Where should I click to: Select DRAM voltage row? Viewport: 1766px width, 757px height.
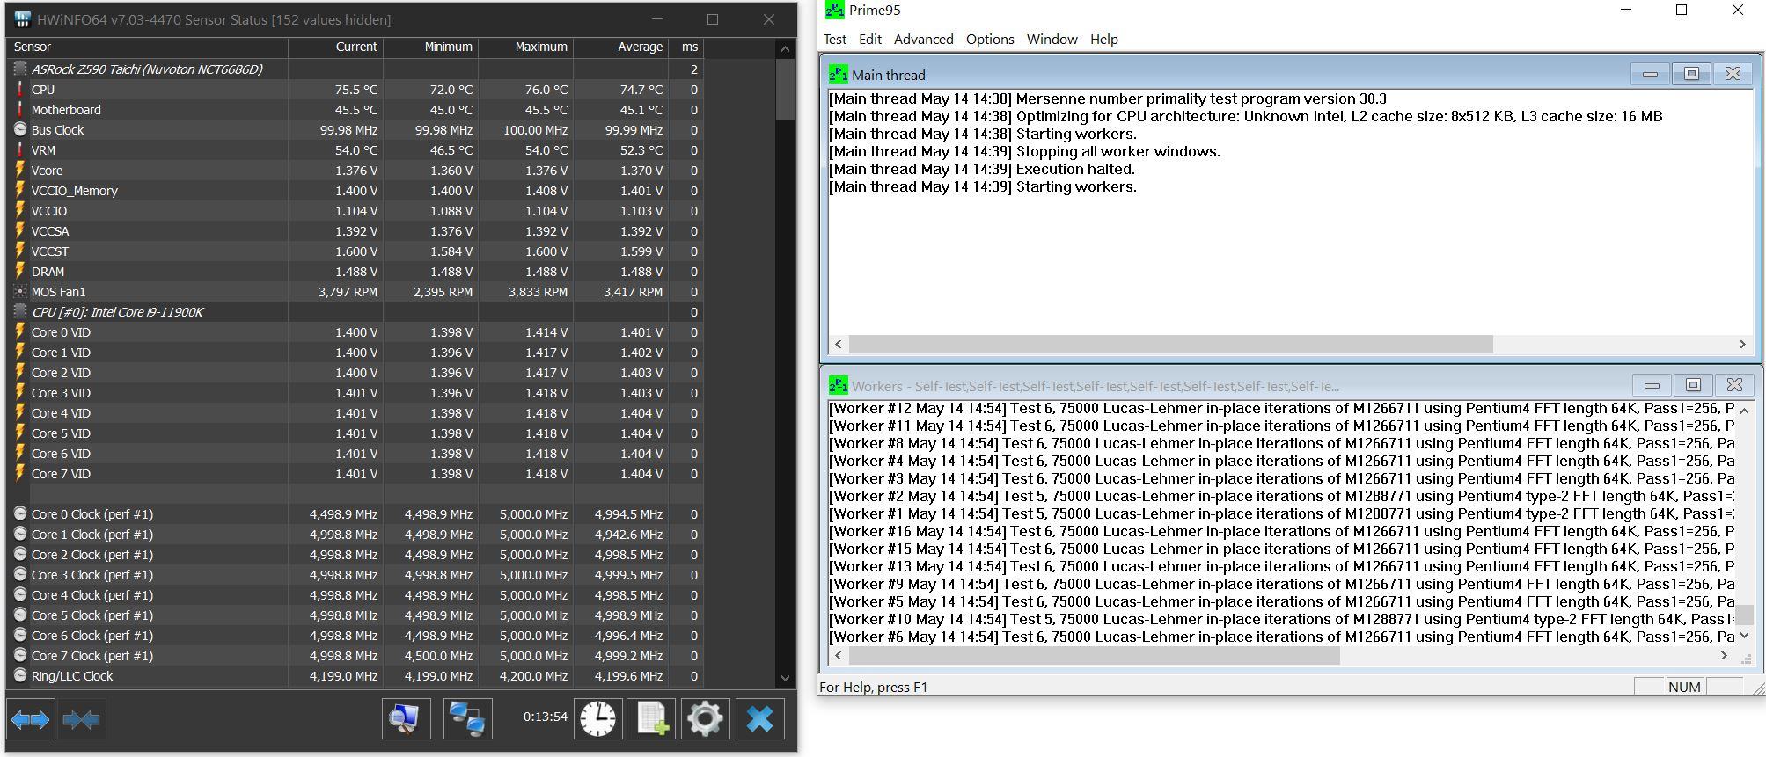(355, 271)
